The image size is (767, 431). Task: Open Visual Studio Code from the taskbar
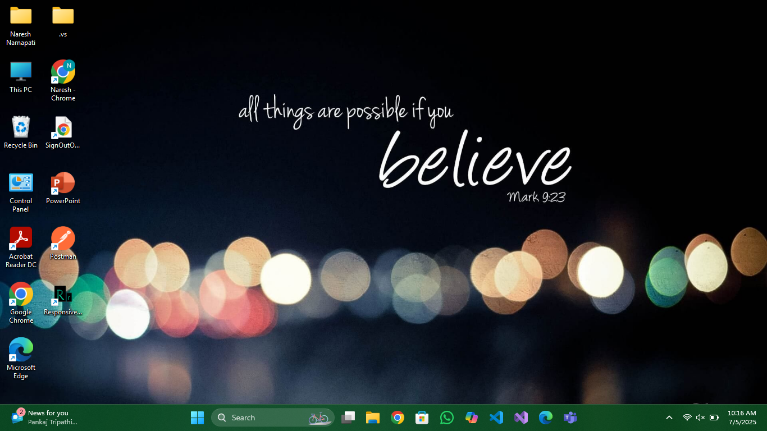(x=496, y=418)
